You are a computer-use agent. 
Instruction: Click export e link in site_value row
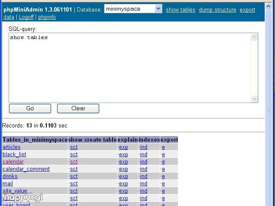[163, 191]
